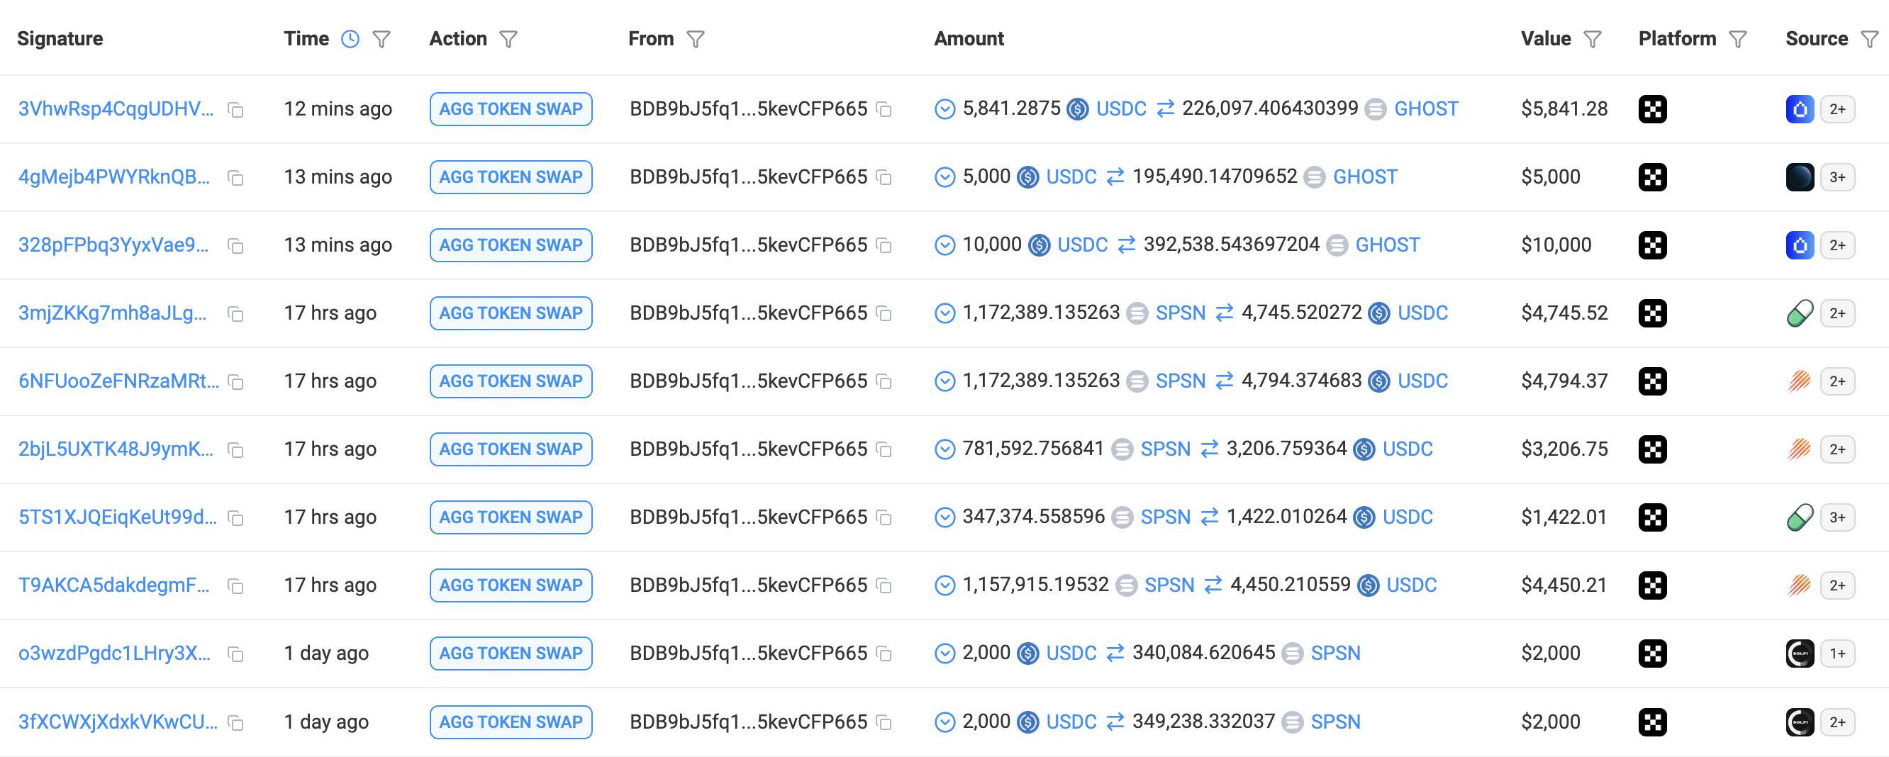
Task: Open the Value column filter
Action: [x=1592, y=39]
